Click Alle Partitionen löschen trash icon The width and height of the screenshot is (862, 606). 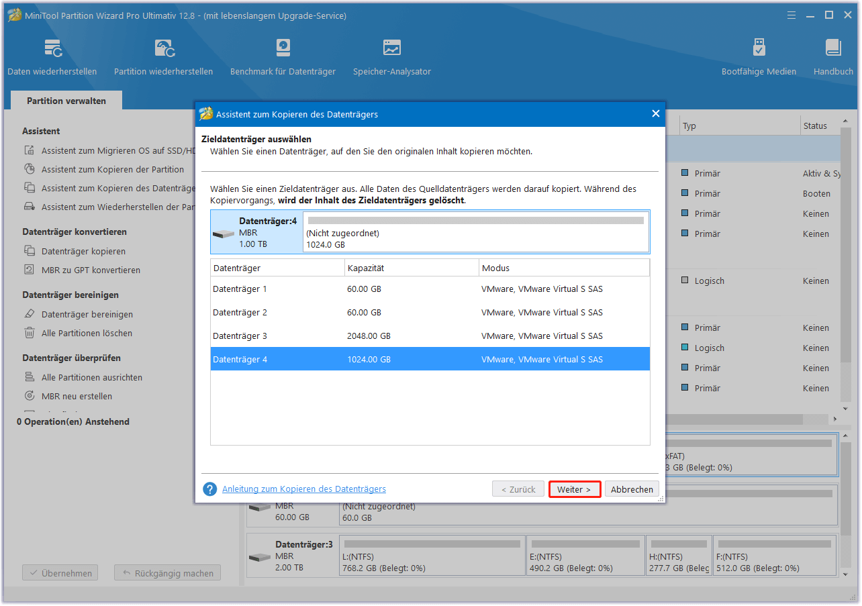[x=30, y=333]
